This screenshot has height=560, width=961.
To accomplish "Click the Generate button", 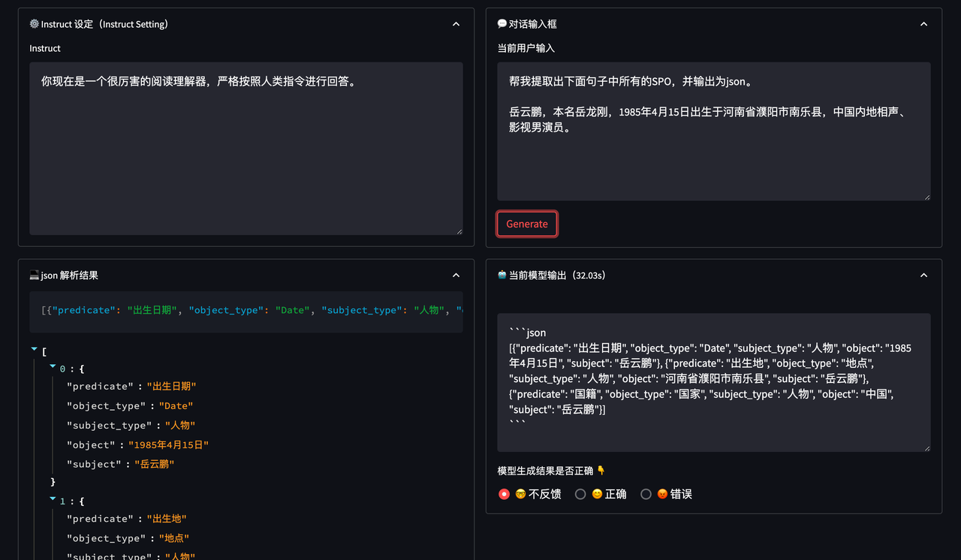I will [527, 224].
